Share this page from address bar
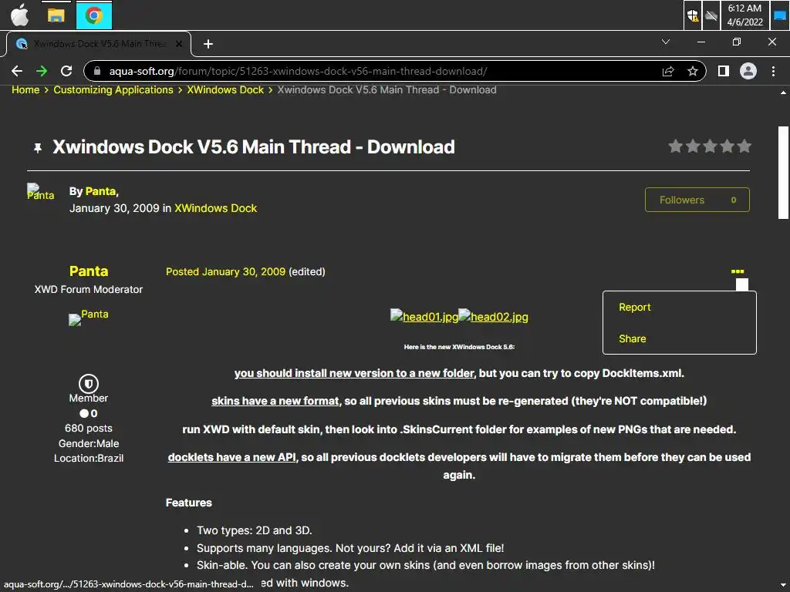Image resolution: width=790 pixels, height=592 pixels. click(x=668, y=71)
